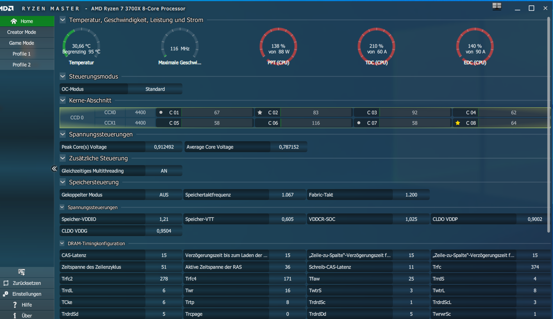The width and height of the screenshot is (553, 319).
Task: Click the Temperatur gauge dial
Action: [81, 46]
